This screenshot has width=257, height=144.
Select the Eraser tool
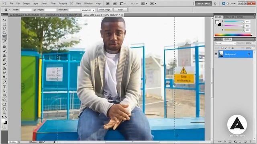point(4,64)
